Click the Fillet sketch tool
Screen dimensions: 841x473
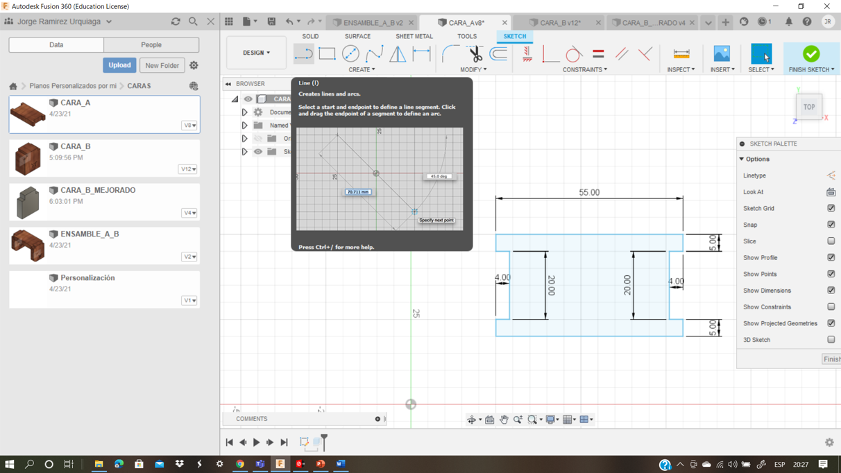(x=450, y=53)
